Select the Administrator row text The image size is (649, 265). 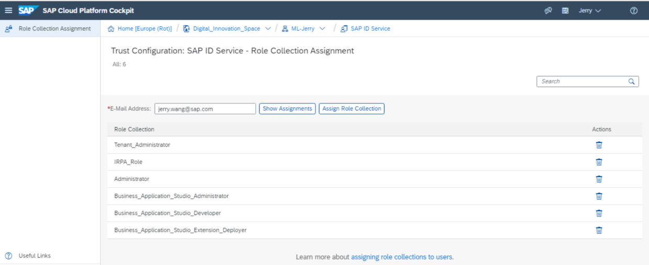(131, 179)
